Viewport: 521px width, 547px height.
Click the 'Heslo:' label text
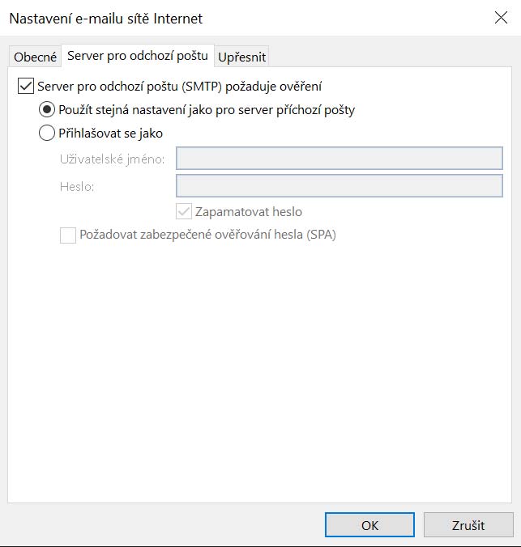click(77, 187)
